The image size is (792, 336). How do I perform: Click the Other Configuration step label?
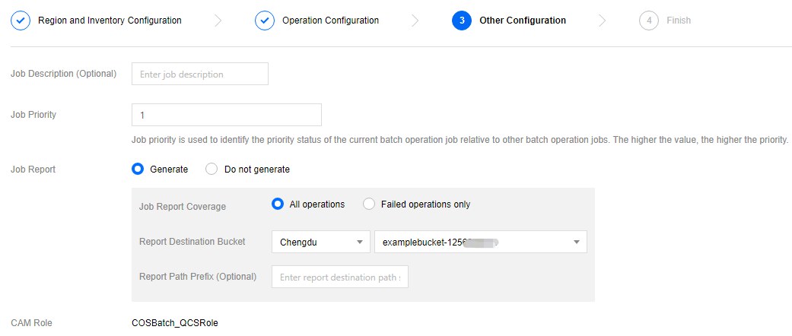523,21
